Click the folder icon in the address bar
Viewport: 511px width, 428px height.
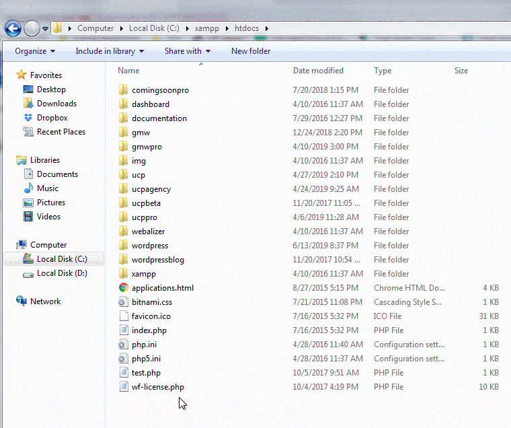click(58, 28)
